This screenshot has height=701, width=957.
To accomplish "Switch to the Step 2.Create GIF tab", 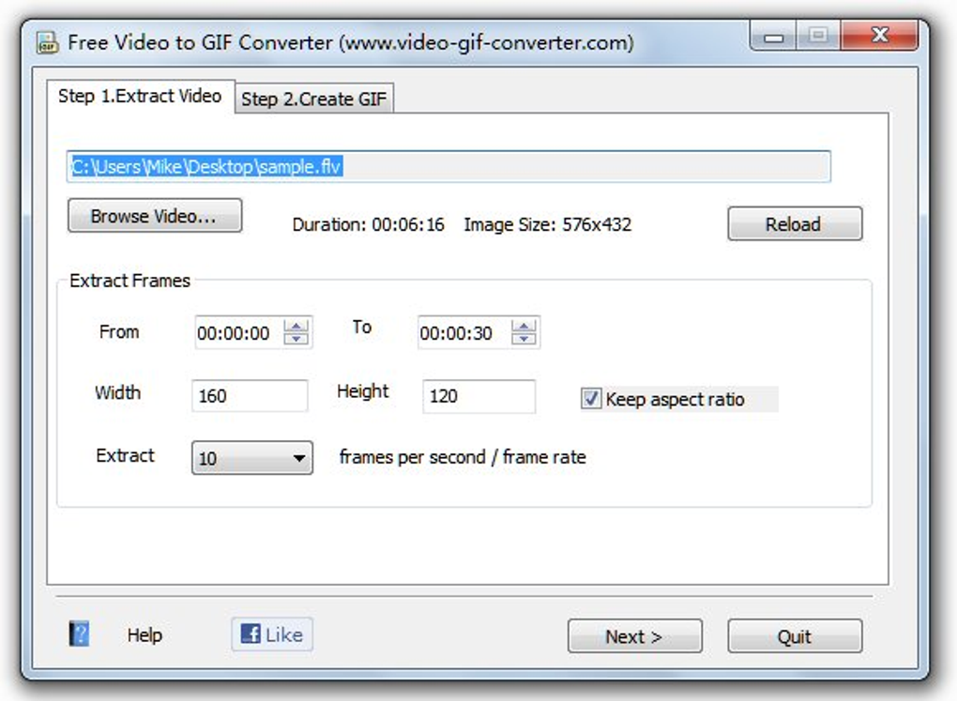I will 314,98.
